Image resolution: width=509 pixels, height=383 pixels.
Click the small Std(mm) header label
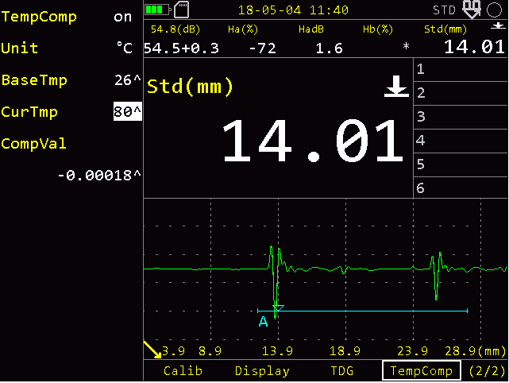(445, 29)
